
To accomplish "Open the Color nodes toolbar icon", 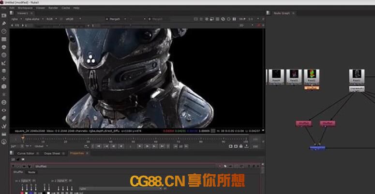I will pos(4,47).
